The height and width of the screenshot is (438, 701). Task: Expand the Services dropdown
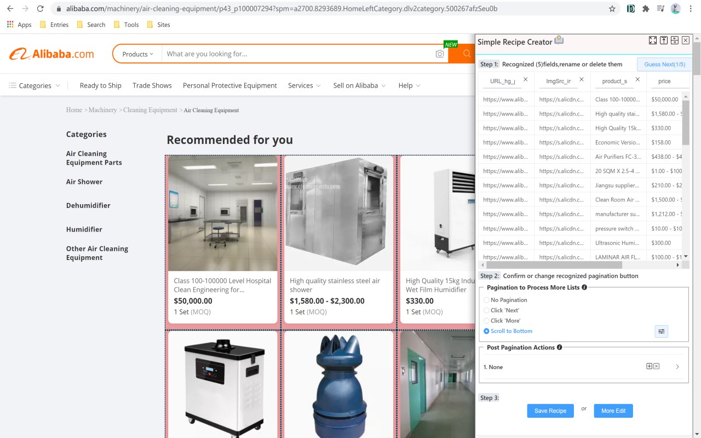(304, 85)
